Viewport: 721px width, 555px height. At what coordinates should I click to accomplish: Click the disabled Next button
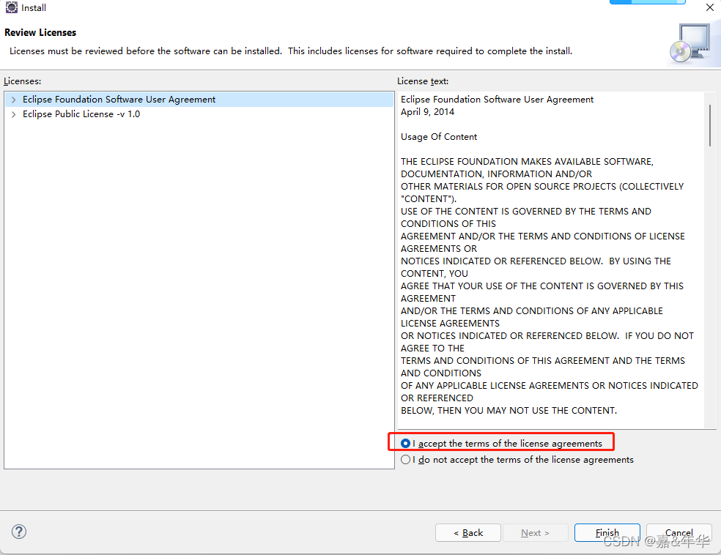[x=535, y=533]
